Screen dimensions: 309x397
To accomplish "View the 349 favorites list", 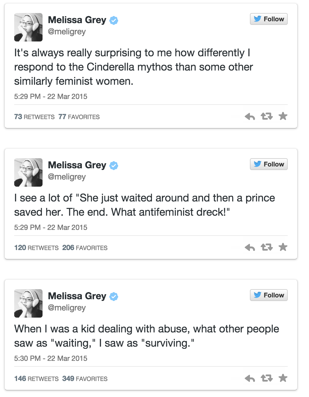I will point(85,379).
